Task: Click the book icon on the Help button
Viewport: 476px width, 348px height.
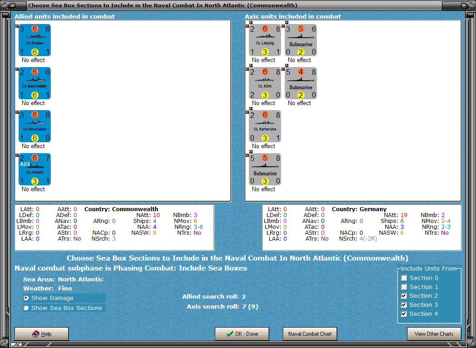Action: coord(36,334)
